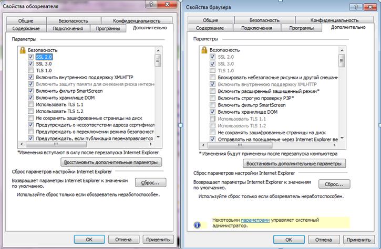The height and width of the screenshot is (249, 381).
Task: Select Дополнительно tab in Свойства обозревателя
Action: (150, 28)
